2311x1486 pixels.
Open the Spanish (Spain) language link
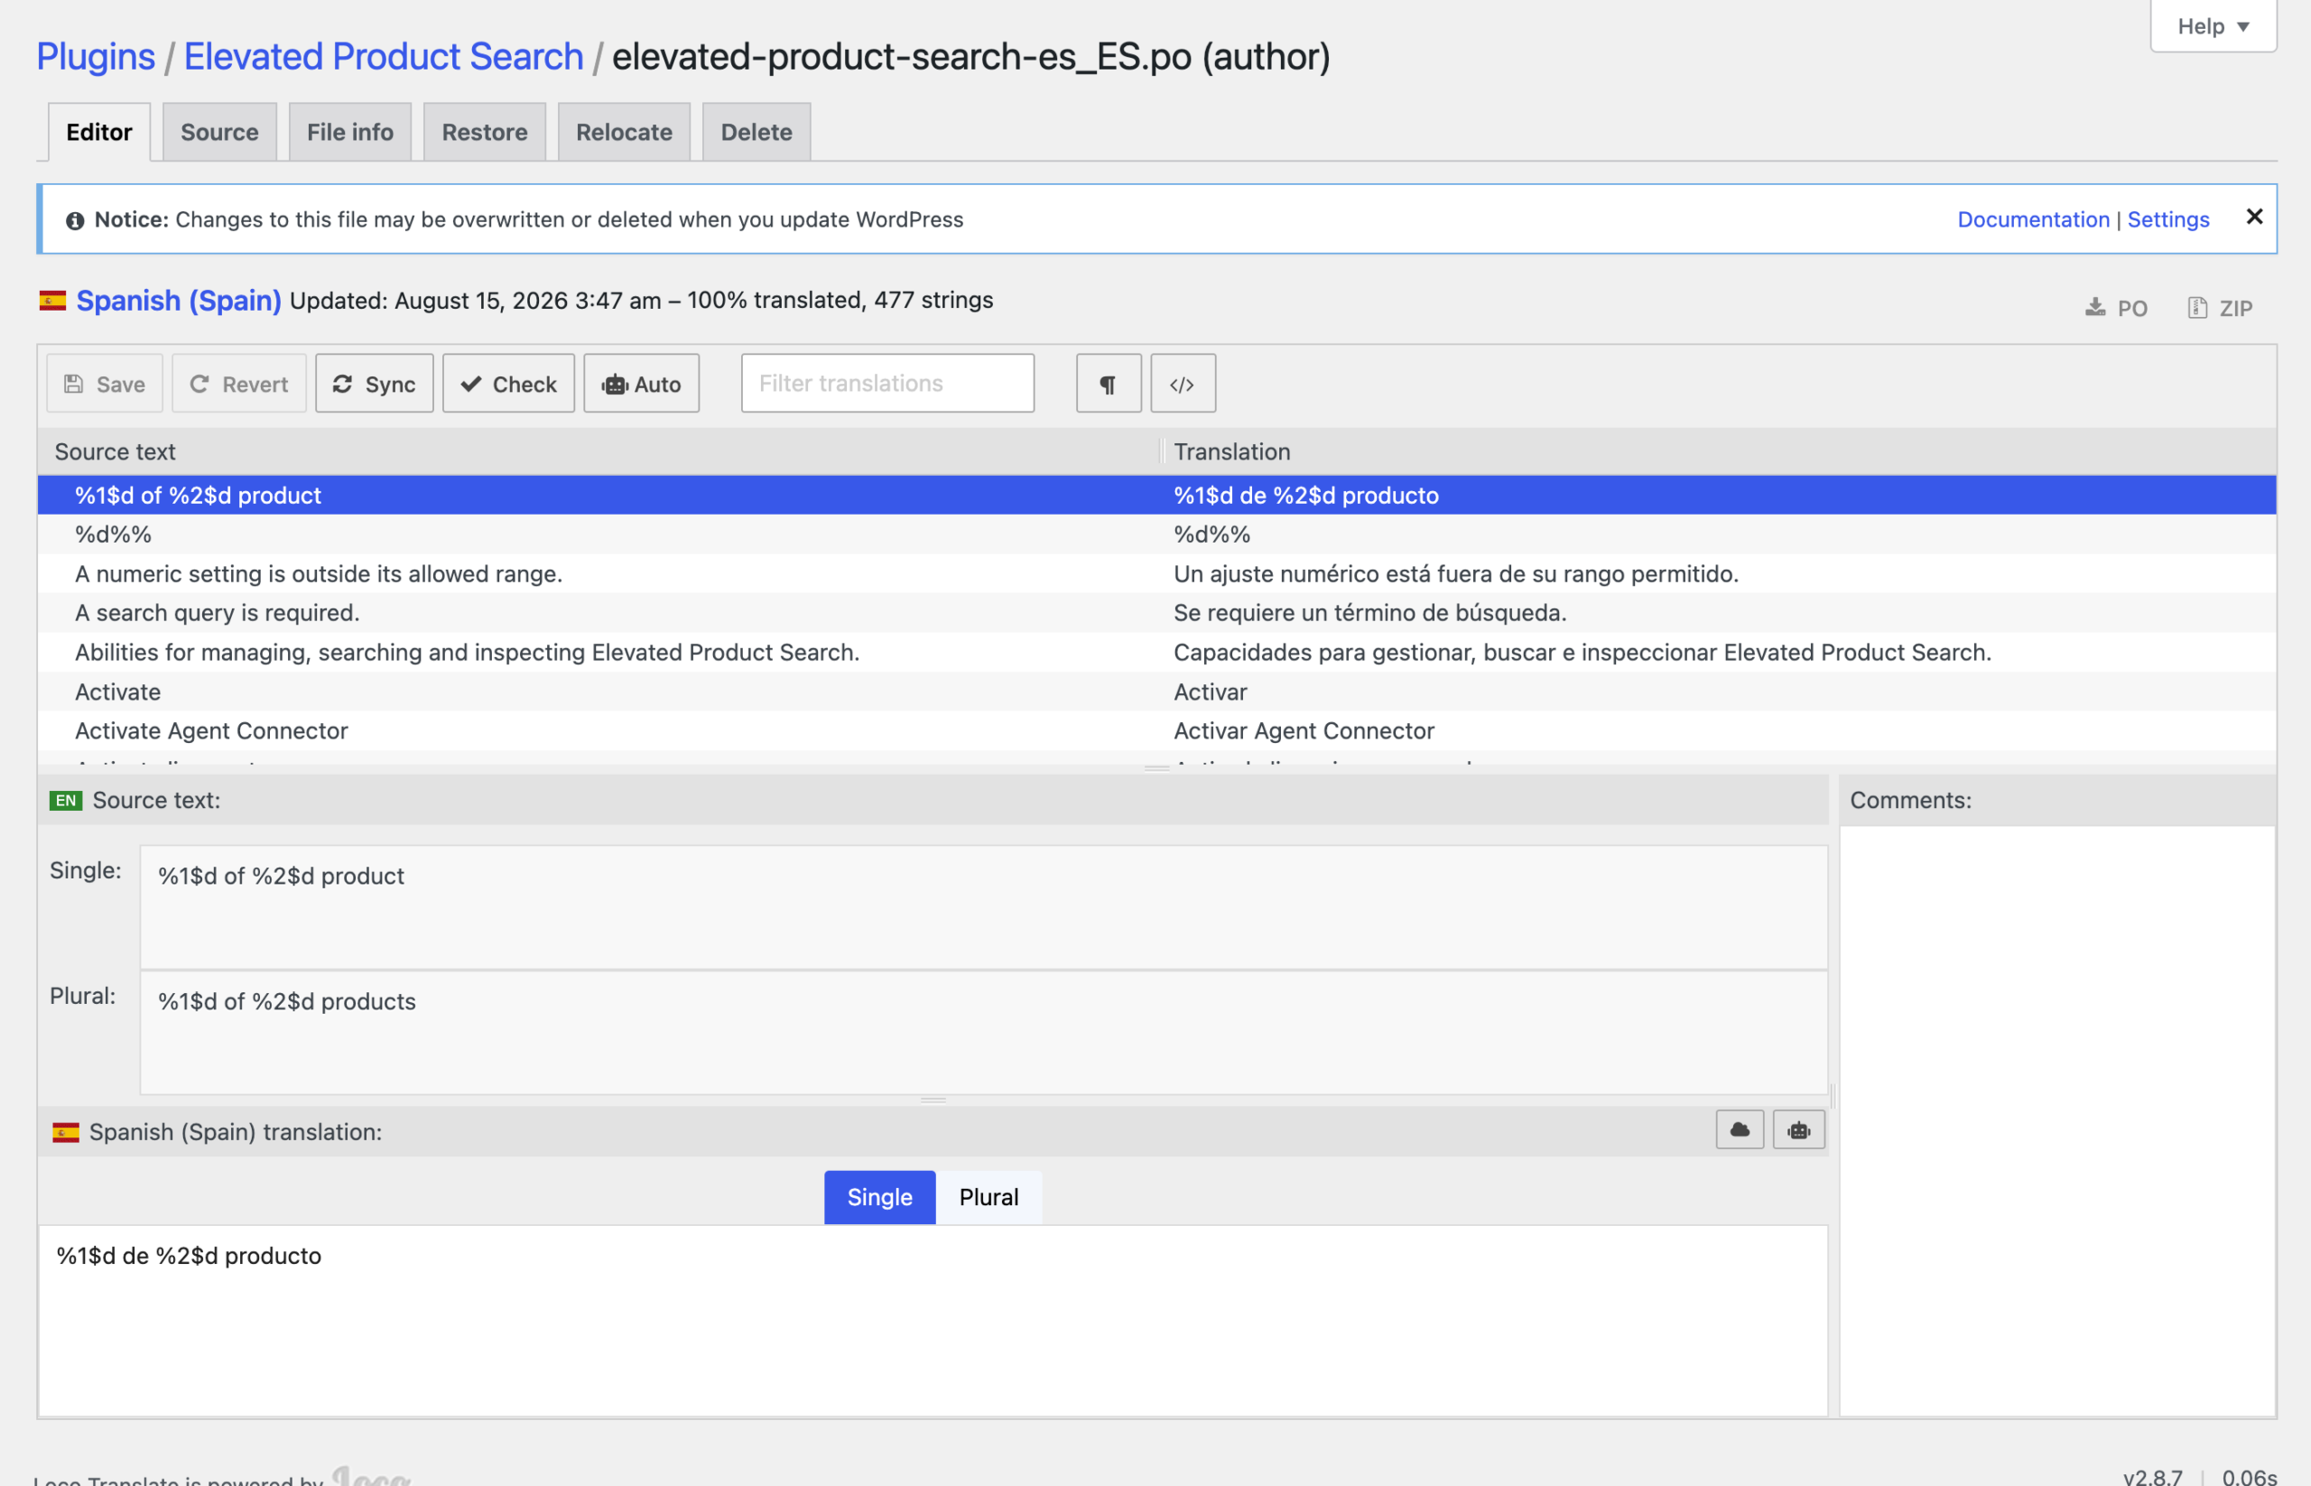[x=179, y=300]
